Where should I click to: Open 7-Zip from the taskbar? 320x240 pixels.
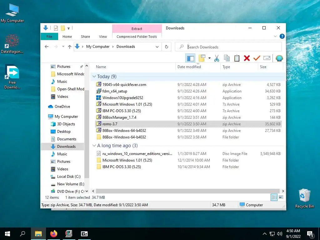pos(84,234)
